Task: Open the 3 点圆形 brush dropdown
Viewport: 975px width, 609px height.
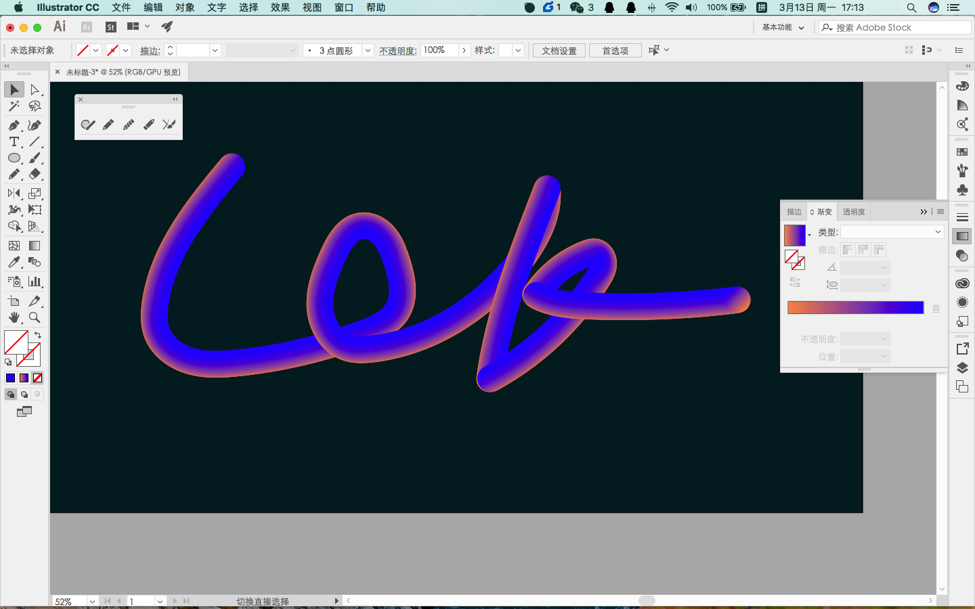Action: (368, 51)
